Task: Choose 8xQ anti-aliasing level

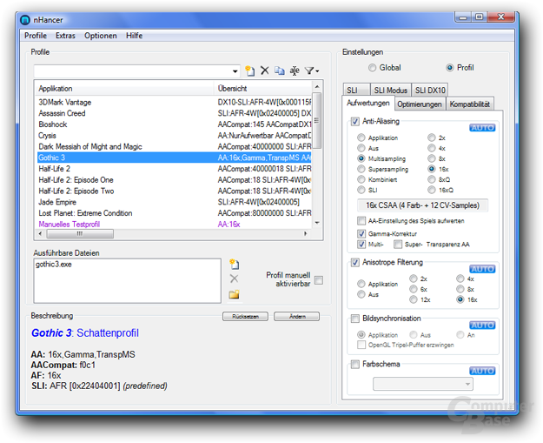Action: pos(432,179)
